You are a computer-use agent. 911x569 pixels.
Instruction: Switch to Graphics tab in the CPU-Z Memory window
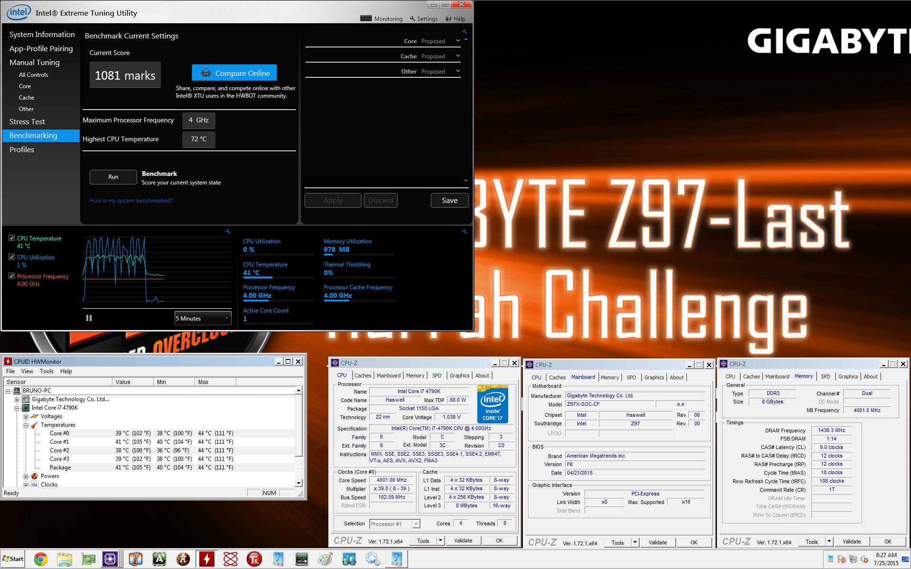click(848, 376)
